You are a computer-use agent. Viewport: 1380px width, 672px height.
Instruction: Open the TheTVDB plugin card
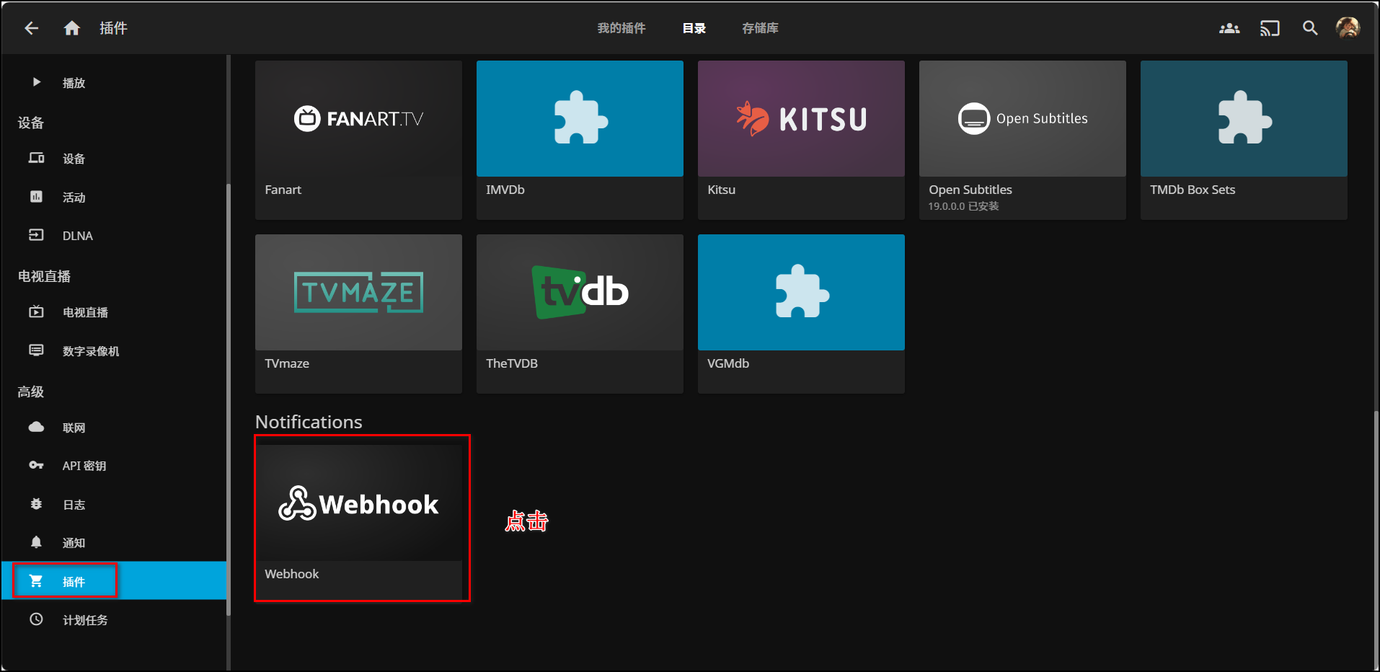point(579,313)
